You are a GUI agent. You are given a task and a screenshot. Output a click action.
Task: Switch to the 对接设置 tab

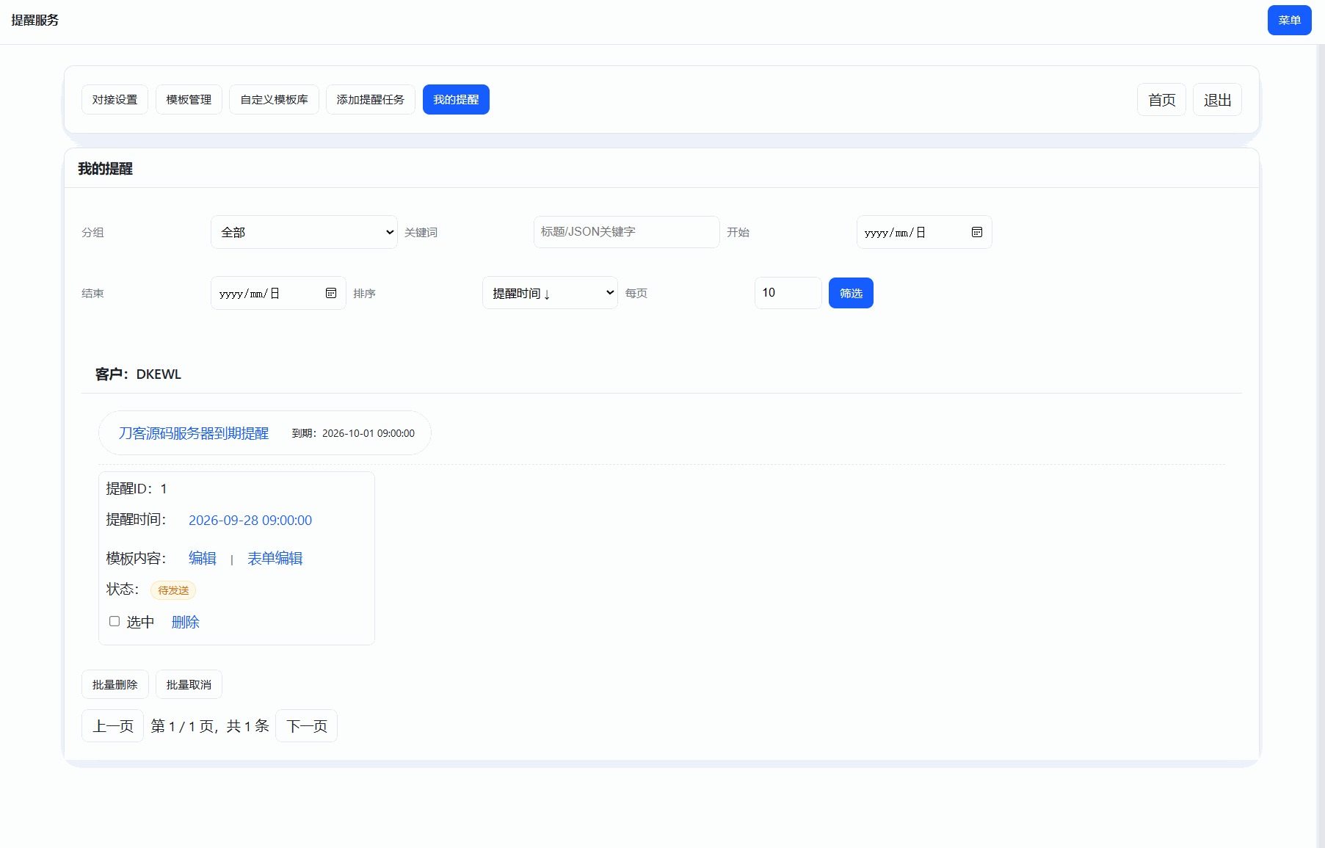115,100
